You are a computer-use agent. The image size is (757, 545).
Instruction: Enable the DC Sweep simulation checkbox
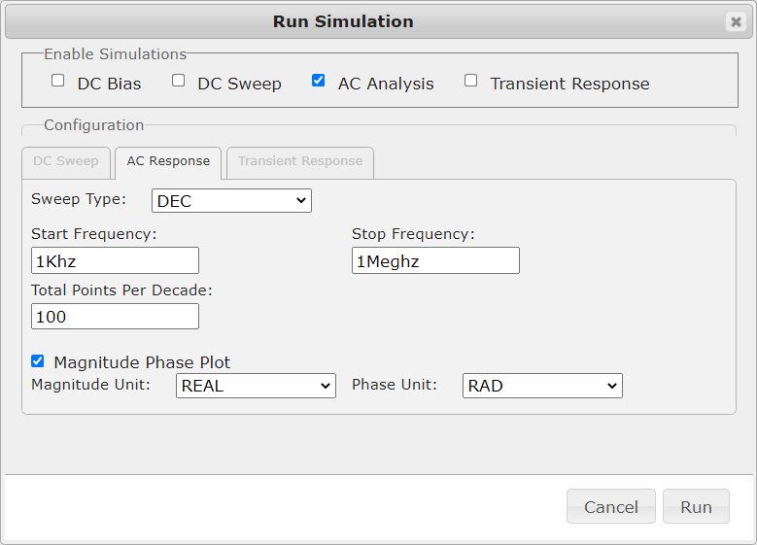tap(179, 81)
